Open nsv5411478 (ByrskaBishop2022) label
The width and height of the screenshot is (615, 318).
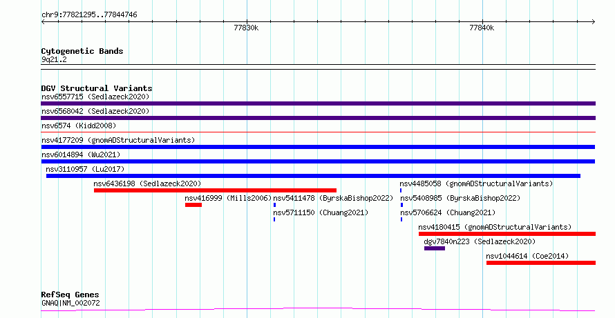point(333,198)
